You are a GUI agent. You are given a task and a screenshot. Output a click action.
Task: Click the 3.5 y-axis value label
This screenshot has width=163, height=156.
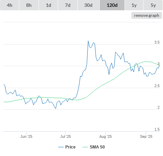click(157, 42)
